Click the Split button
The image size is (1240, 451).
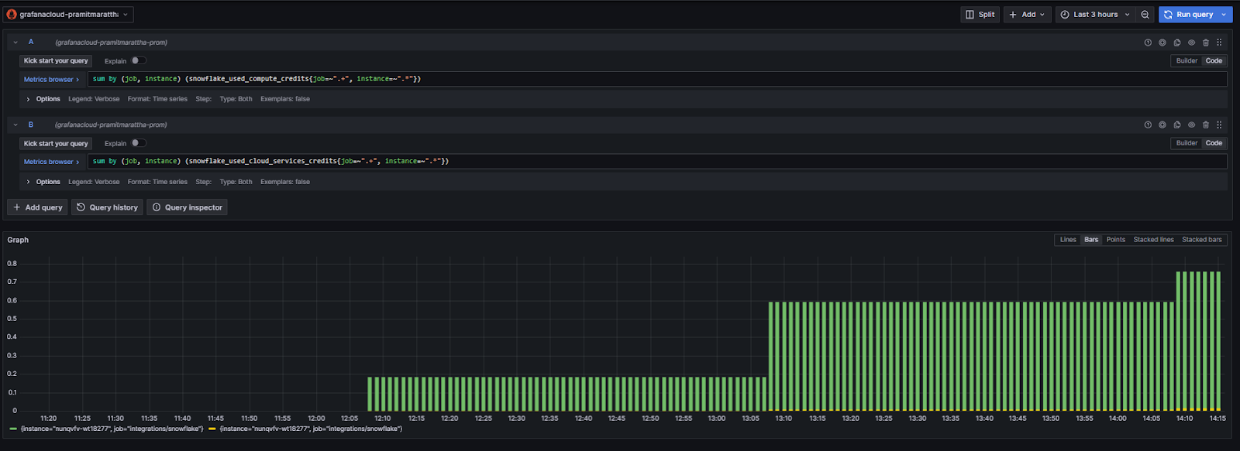pos(980,15)
